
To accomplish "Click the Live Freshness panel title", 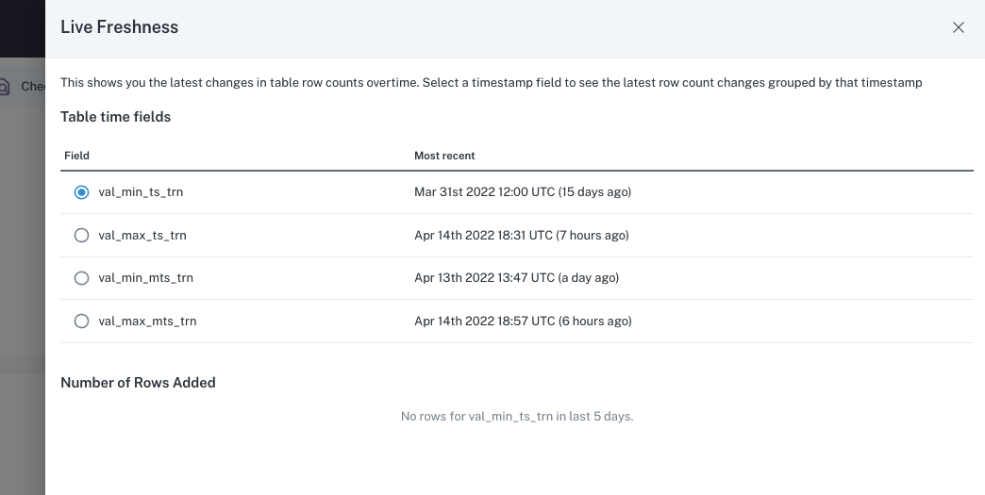I will [x=119, y=27].
